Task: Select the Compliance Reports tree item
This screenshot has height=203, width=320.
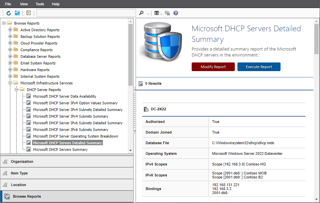Action: click(36, 50)
